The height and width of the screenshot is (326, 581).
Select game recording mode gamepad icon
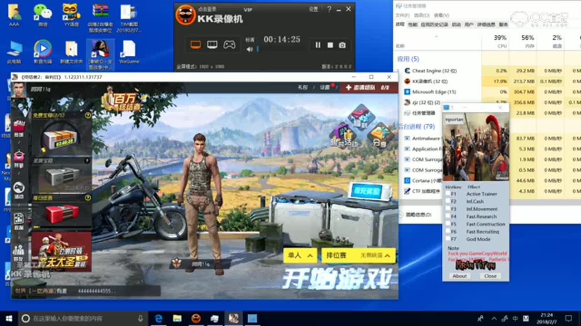(229, 44)
